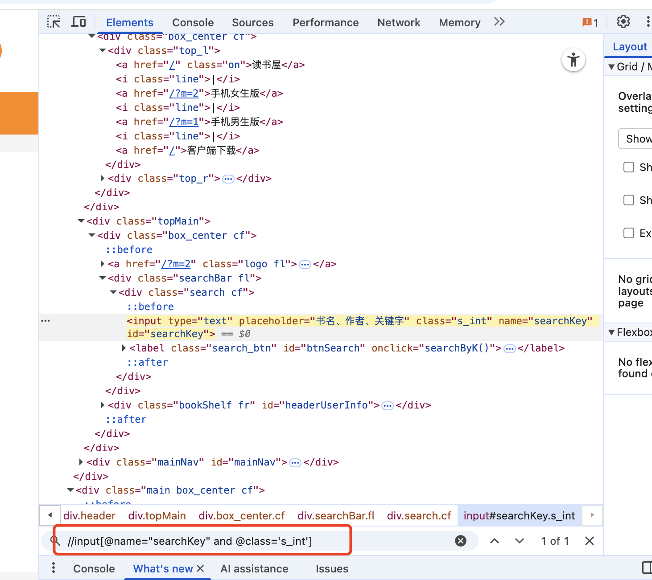Expand ellipsis of the btnSearch label
652x580 pixels.
point(510,349)
